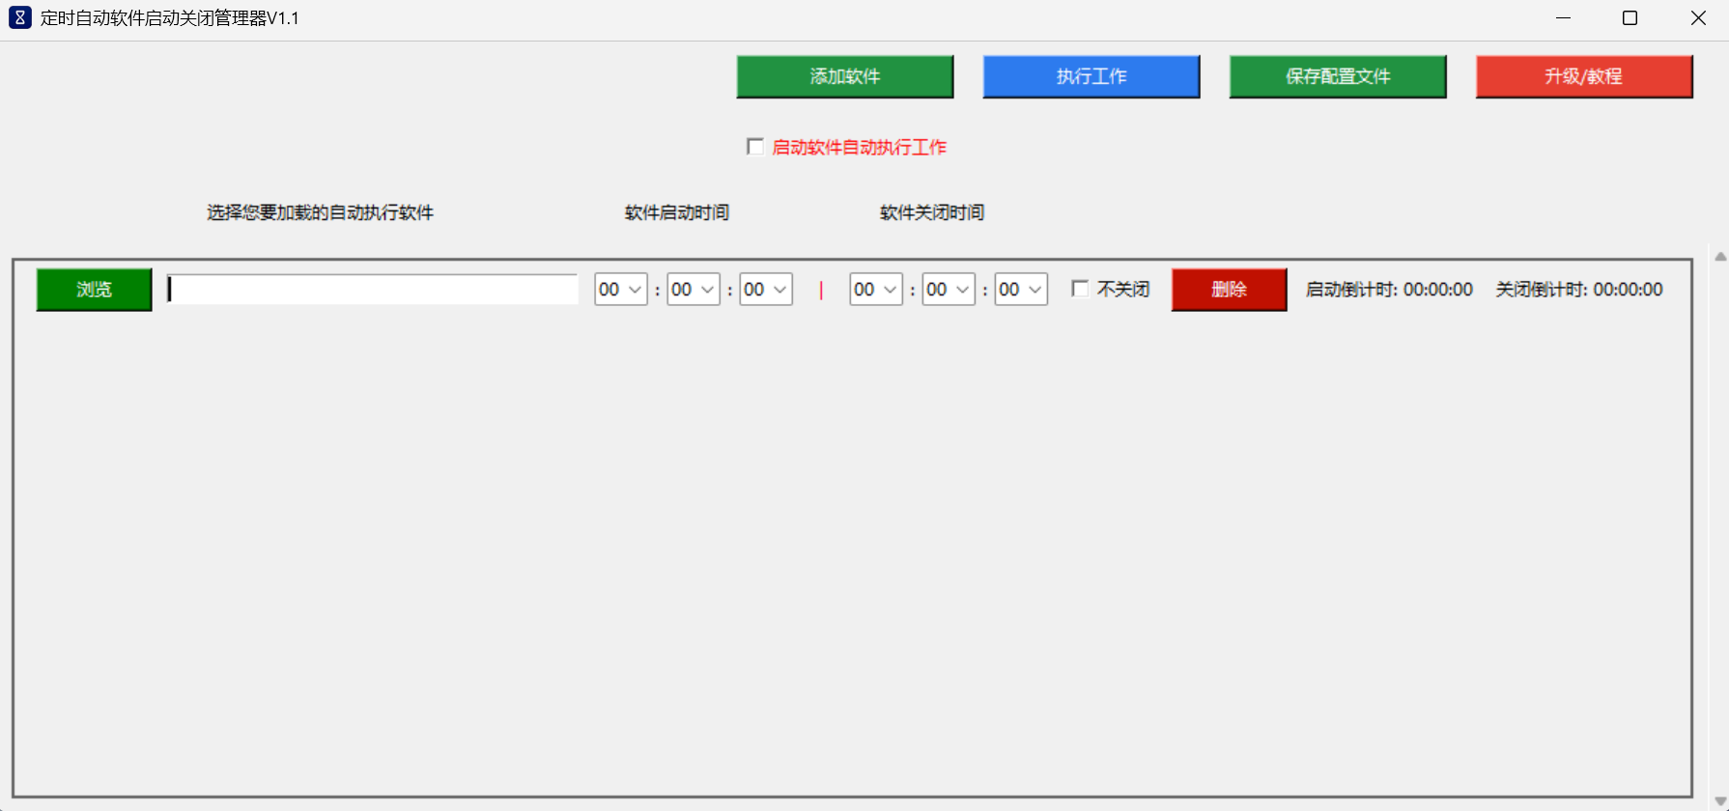This screenshot has width=1729, height=811.
Task: Click scrollbar down arrow at bottom right
Action: click(1720, 801)
